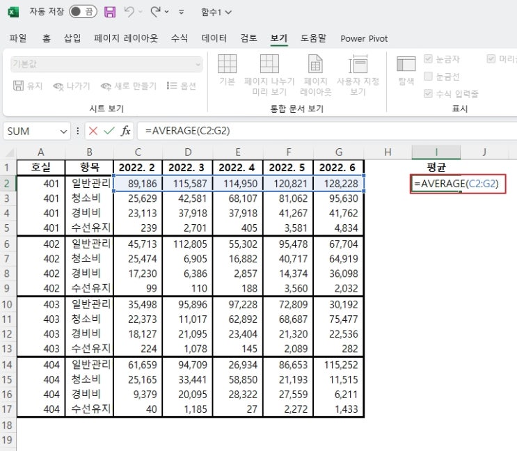Expand the sheet view 기본값 combo box
Screen dimensions: 517x451
(106, 64)
